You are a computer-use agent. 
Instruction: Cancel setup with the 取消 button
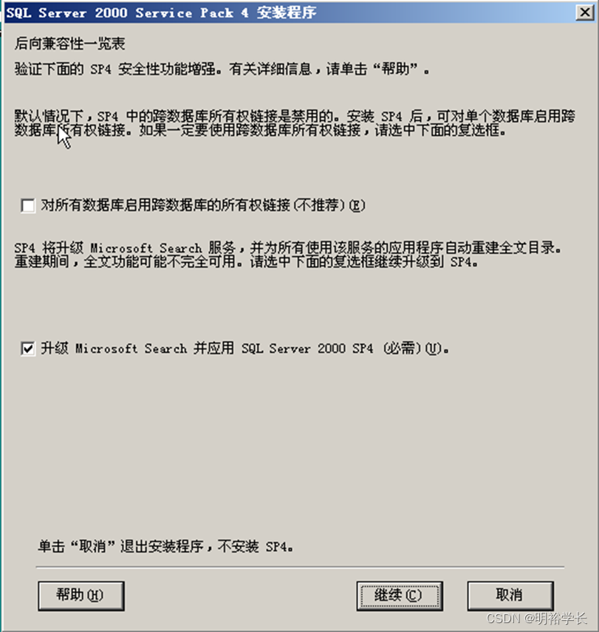click(x=510, y=595)
